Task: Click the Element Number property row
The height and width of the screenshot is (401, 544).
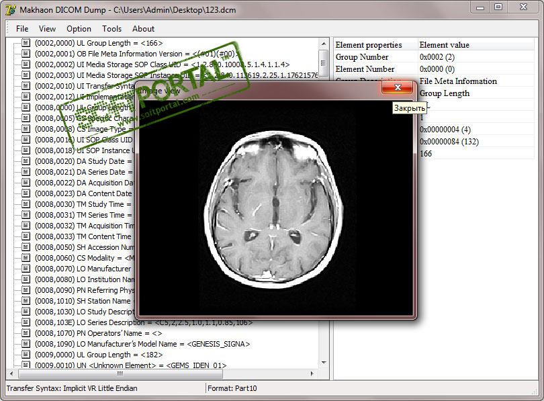Action: click(434, 69)
